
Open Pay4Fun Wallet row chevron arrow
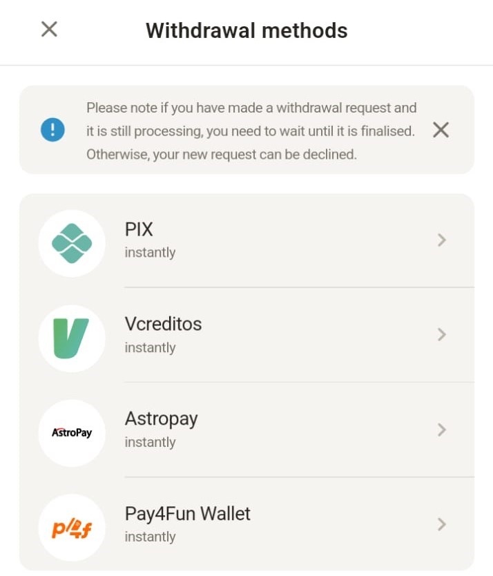pyautogui.click(x=442, y=525)
